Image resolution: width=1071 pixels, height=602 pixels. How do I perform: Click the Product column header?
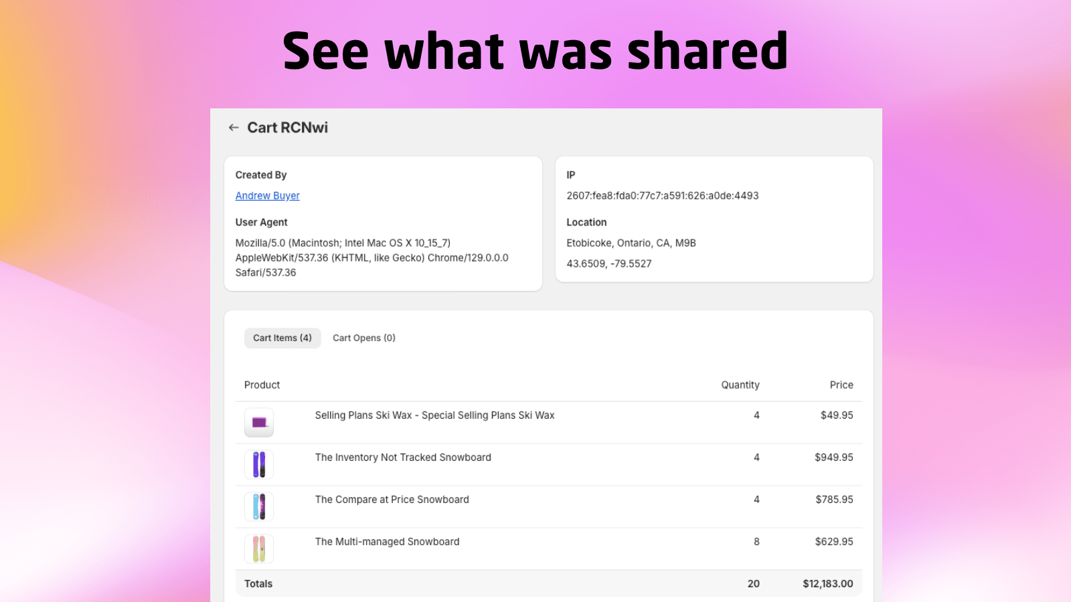(262, 385)
